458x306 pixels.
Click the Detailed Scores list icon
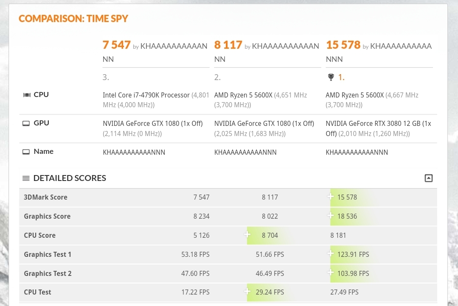tap(26, 178)
